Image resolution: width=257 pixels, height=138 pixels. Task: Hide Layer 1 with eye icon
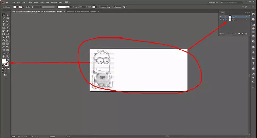pos(221,20)
